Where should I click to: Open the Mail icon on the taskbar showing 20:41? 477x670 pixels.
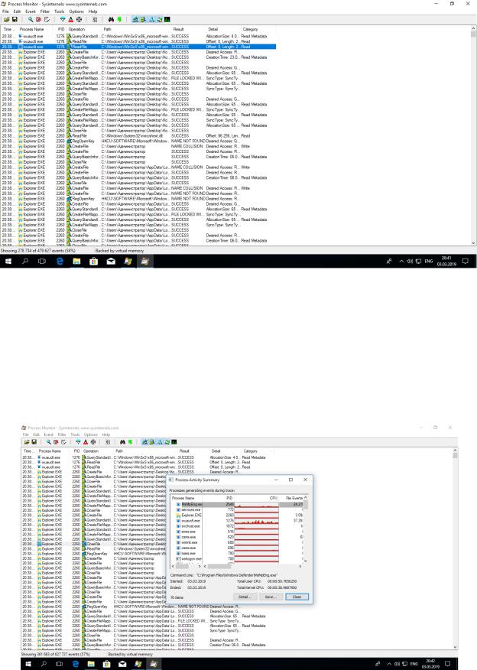111,261
